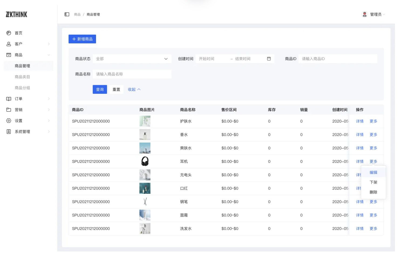The height and width of the screenshot is (256, 402).
Task: Open 更多 for 香水 row
Action: coord(373,135)
